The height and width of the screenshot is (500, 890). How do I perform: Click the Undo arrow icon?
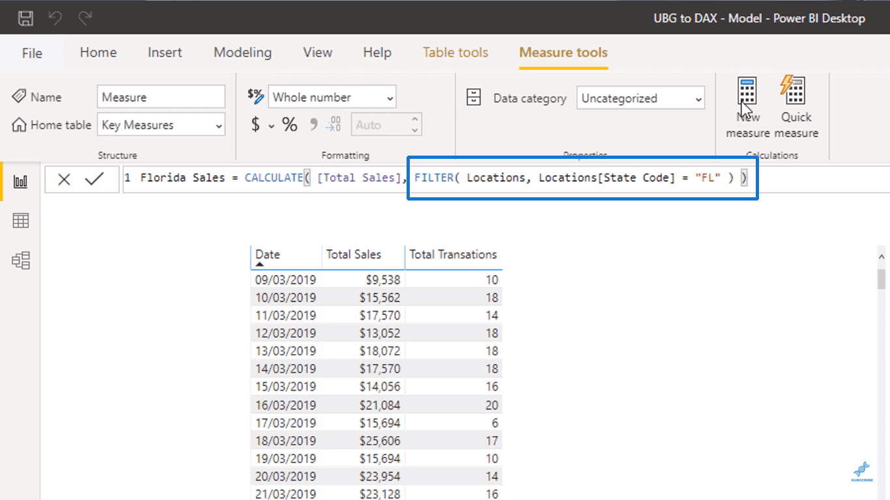[x=55, y=18]
